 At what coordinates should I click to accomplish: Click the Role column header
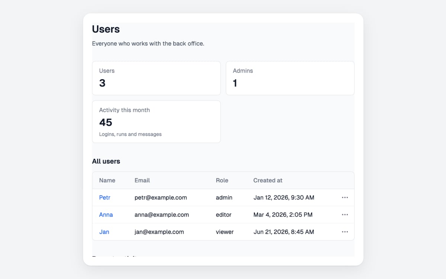(222, 180)
